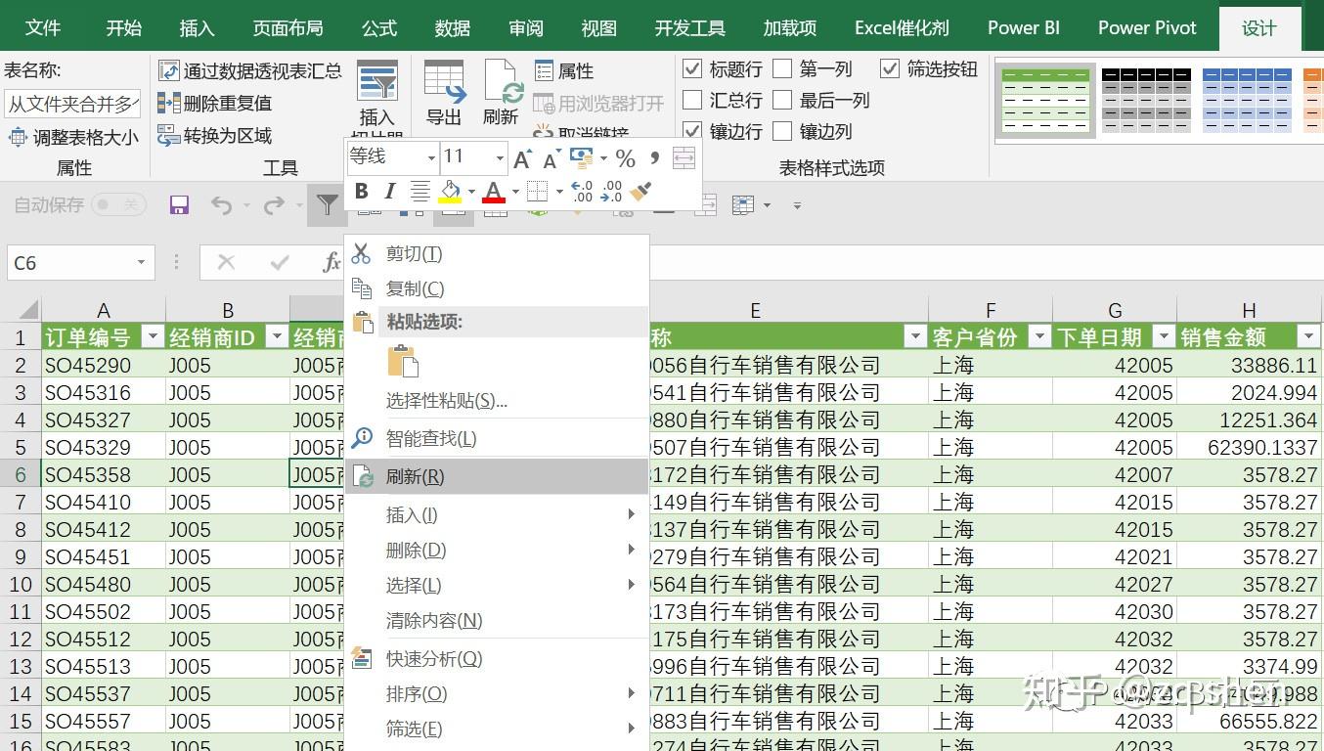Click the undo arrow icon
Screen dimensions: 1324x751
click(222, 204)
